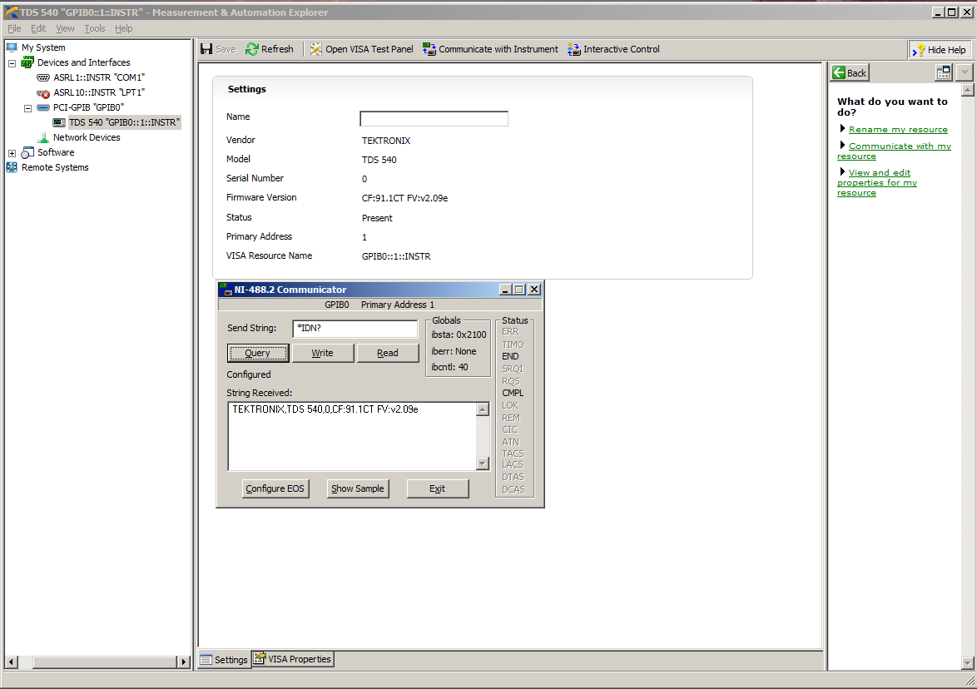Select Remote Systems in the tree
Screen dimensions: 977x689
coord(55,167)
